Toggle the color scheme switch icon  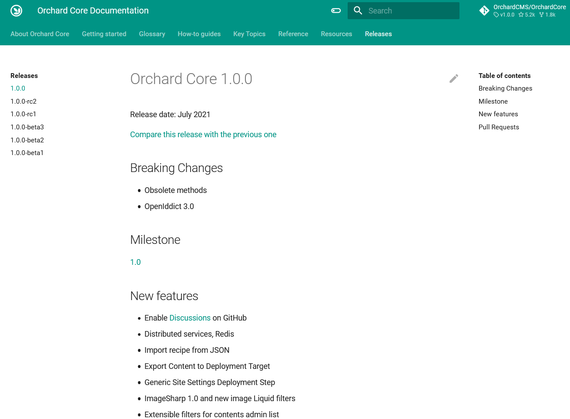pos(336,10)
